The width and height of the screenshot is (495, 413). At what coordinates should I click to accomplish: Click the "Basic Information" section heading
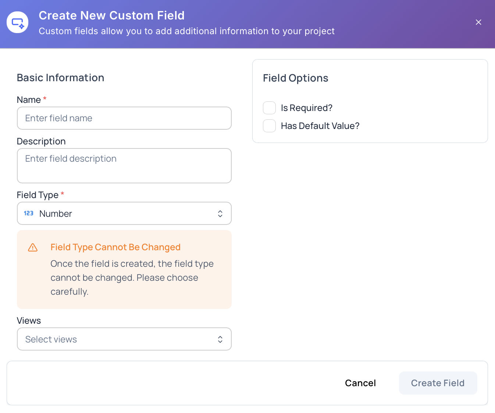click(60, 78)
